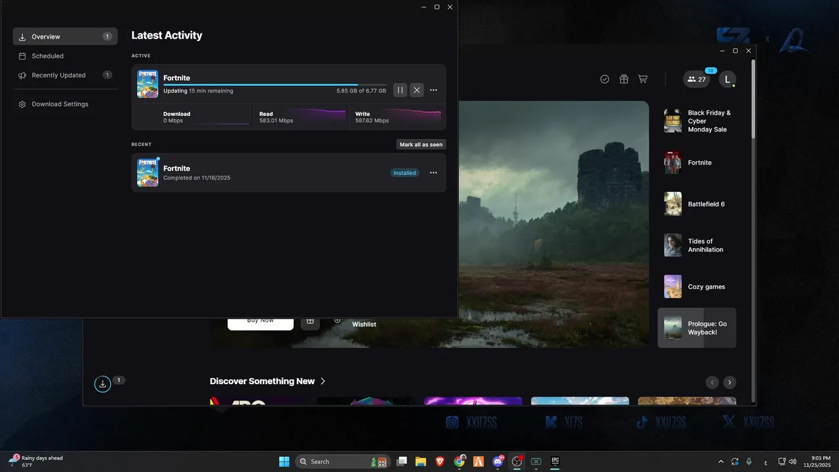Click the taskbar Search box
The height and width of the screenshot is (472, 839).
click(342, 462)
